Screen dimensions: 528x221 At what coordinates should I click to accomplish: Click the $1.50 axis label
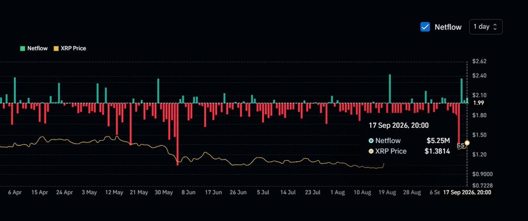pos(479,135)
